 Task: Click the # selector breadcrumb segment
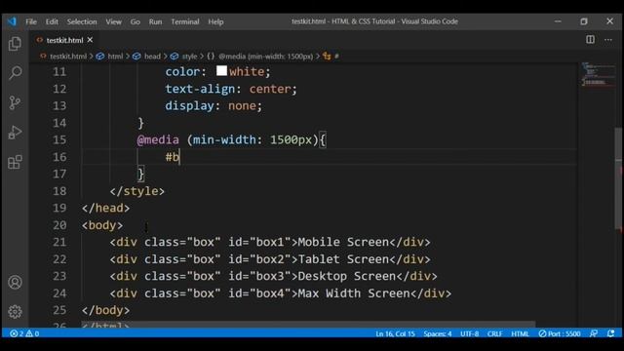pos(336,57)
